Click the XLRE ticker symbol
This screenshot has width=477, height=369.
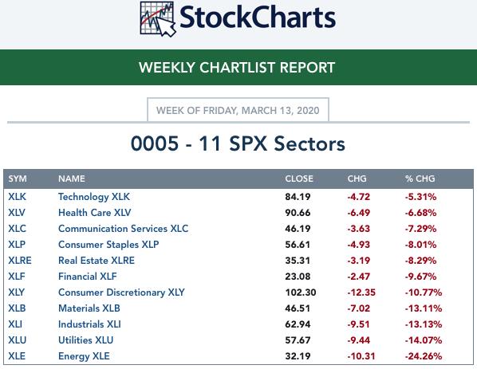[x=20, y=261]
